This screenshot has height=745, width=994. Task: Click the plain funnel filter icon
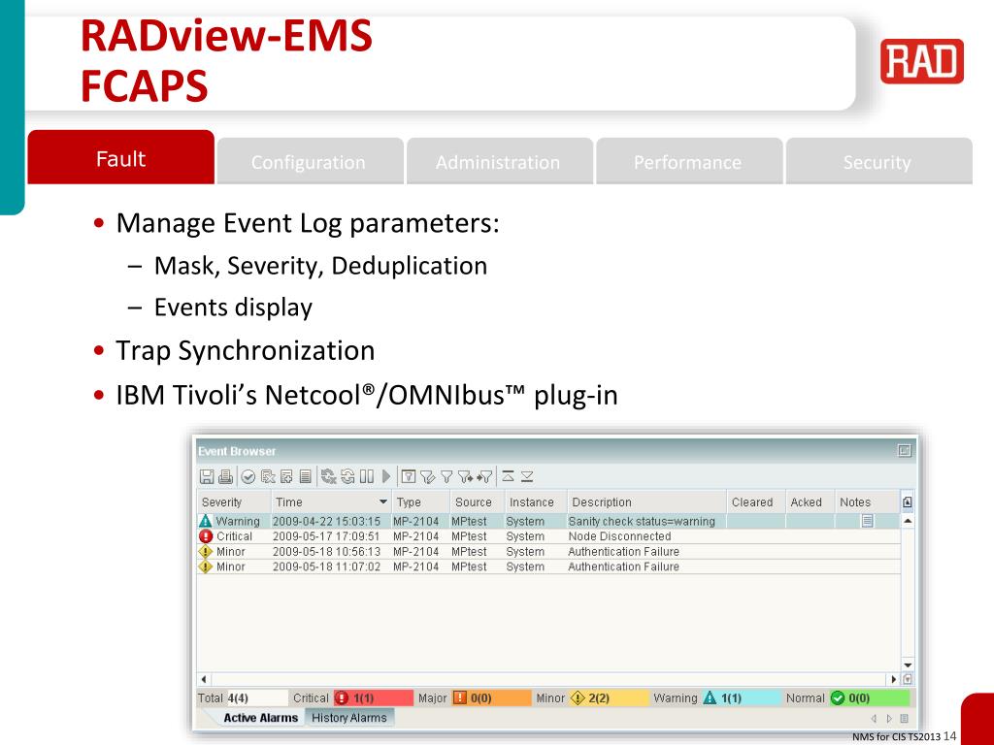(x=447, y=476)
